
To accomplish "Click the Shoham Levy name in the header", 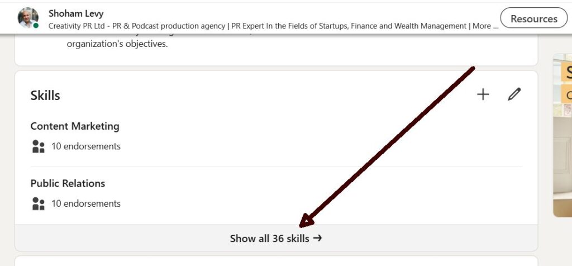I will click(x=76, y=13).
